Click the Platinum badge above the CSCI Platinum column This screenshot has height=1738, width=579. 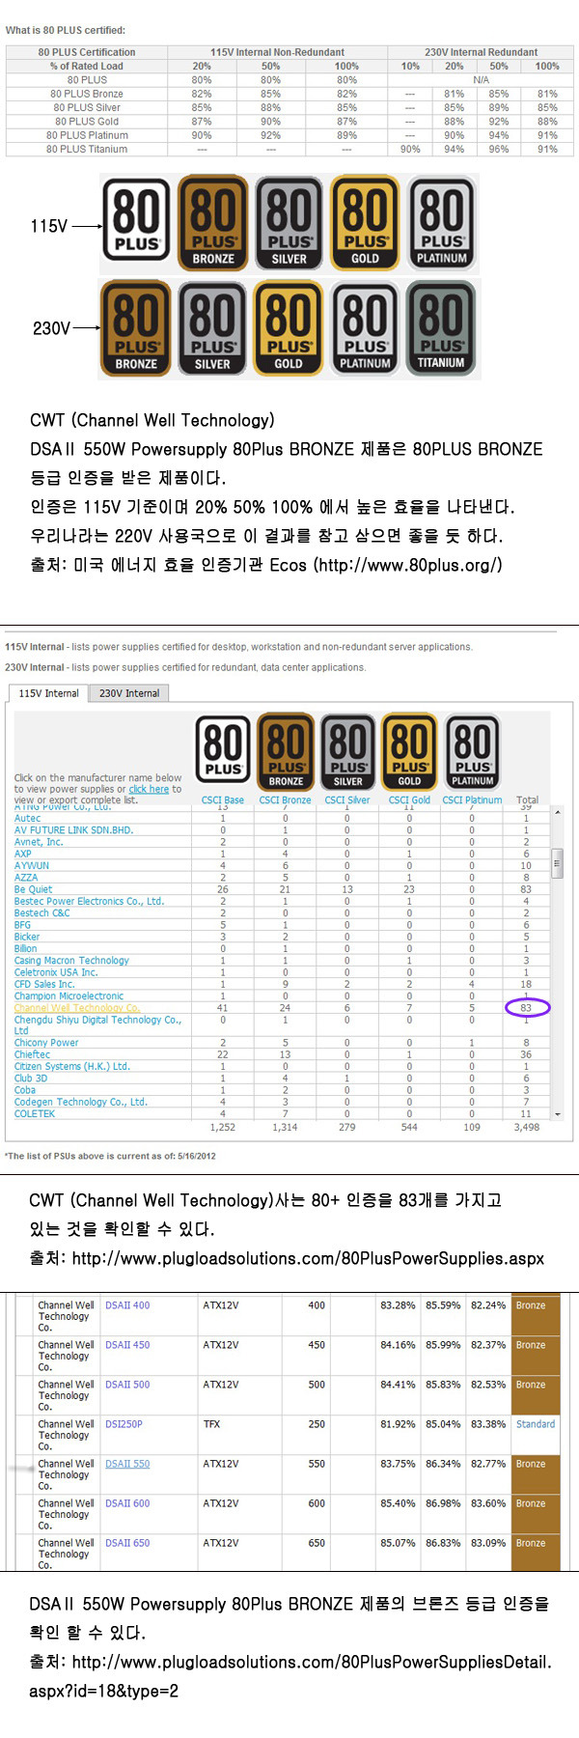point(472,752)
